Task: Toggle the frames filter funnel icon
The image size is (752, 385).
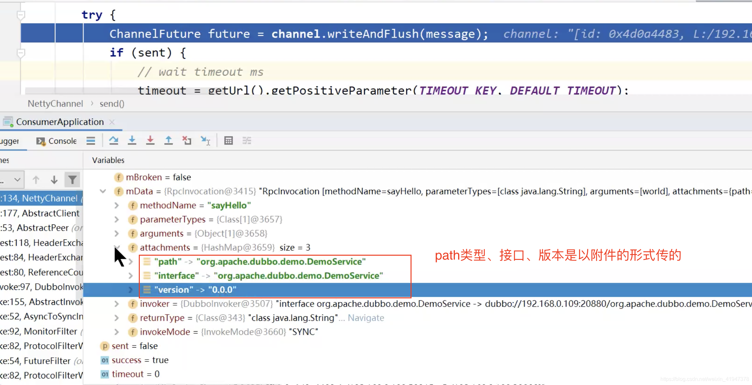Action: click(72, 179)
